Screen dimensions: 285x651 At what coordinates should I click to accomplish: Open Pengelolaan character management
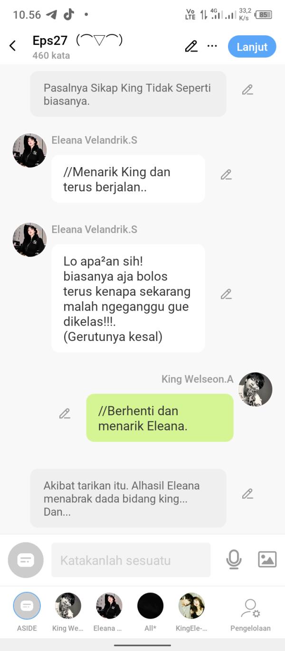(x=250, y=615)
